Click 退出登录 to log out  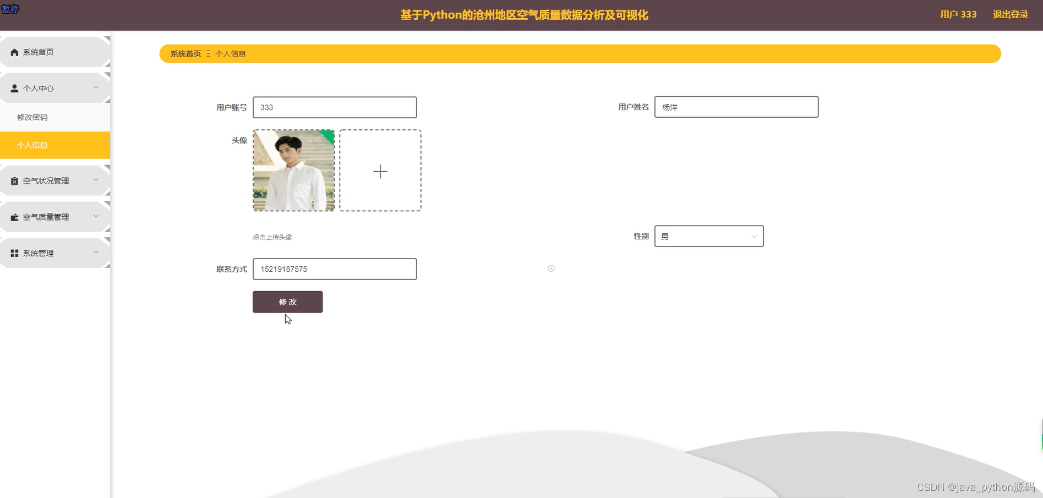tap(1011, 15)
